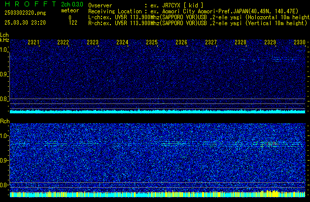Click the yellow signal level strip under Rch

tap(157, 194)
